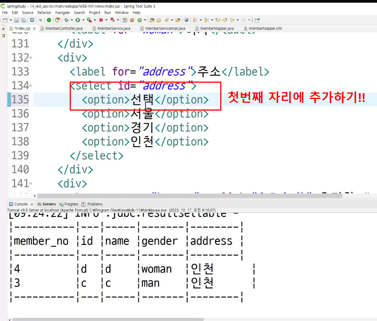This screenshot has height=321, width=377.
Task: Click the console horizontal scrollbar thumb
Action: 108,319
